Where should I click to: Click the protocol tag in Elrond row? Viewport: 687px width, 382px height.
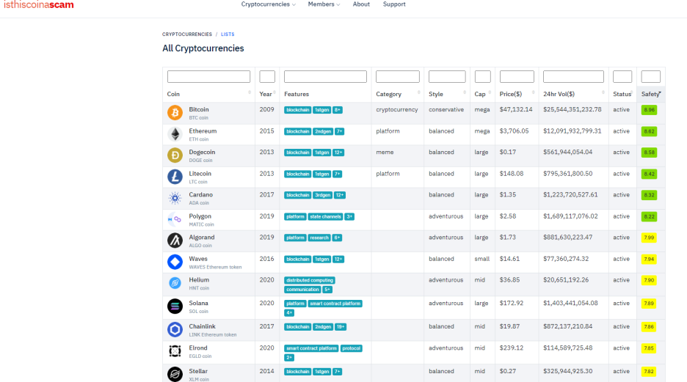pos(352,348)
